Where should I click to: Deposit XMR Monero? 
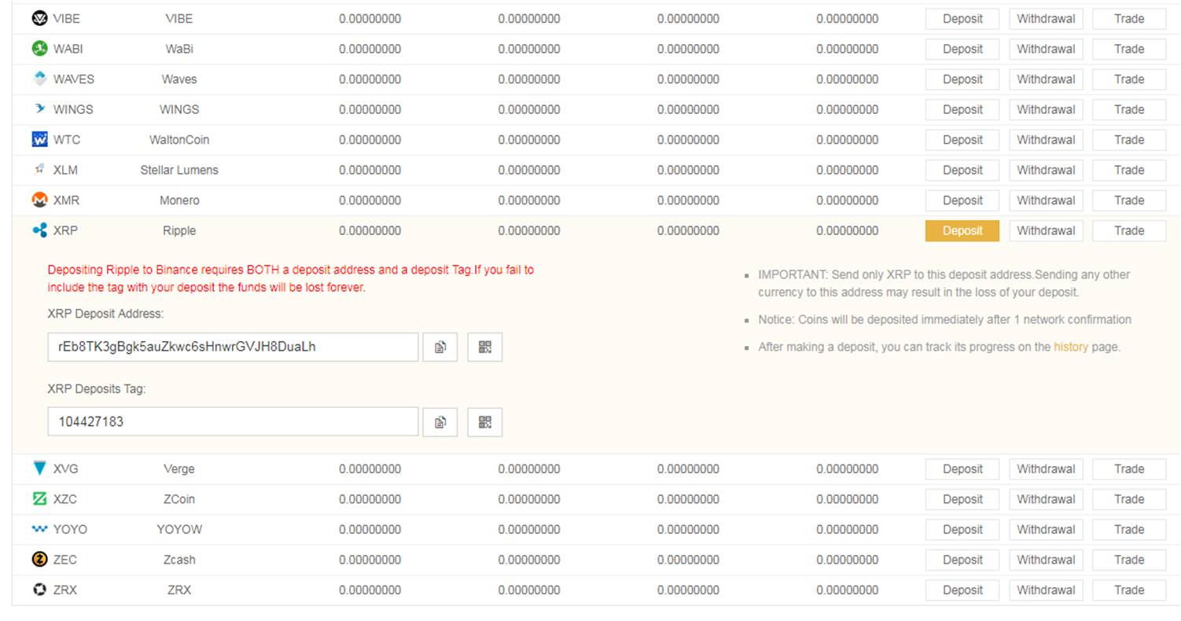[962, 200]
